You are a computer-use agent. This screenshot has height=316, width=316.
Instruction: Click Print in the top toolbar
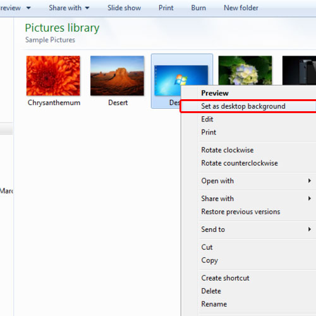[x=166, y=8]
